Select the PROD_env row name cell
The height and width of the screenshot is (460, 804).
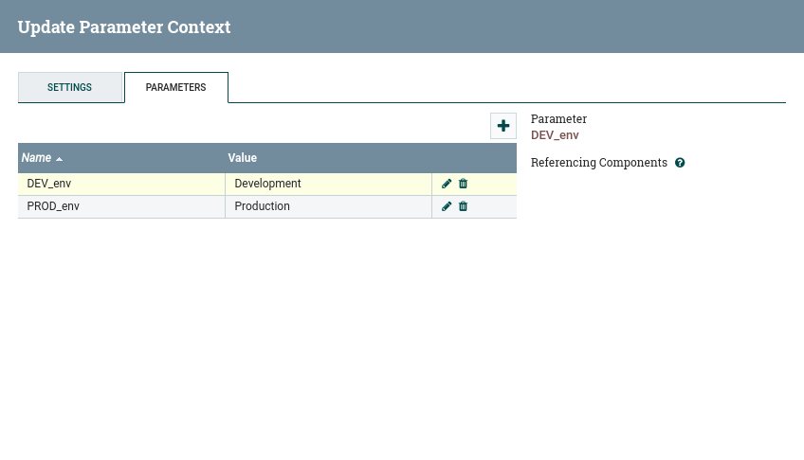[x=121, y=206]
